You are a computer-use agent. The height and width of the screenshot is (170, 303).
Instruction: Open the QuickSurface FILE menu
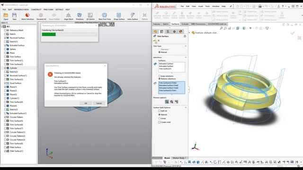point(4,9)
